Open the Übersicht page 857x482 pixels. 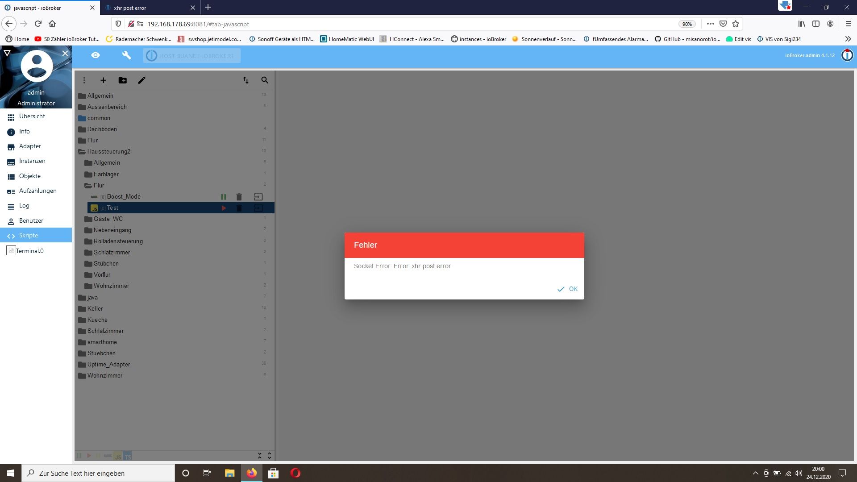point(36,116)
